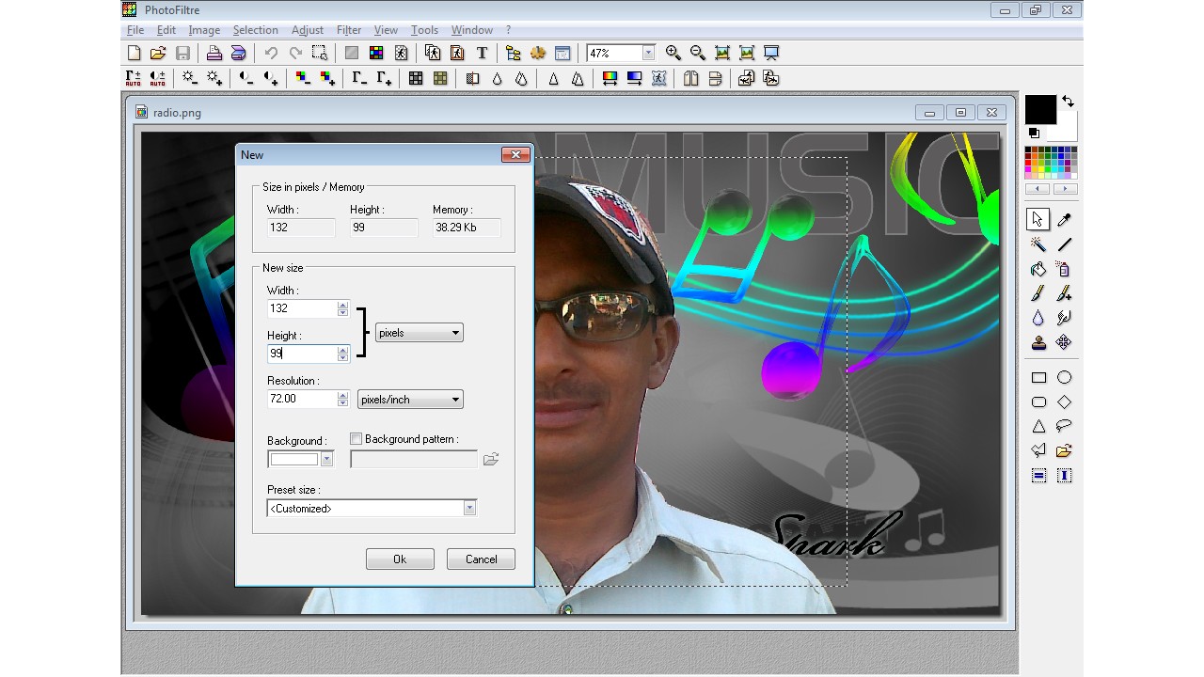
Task: Open the Filter menu
Action: [349, 30]
